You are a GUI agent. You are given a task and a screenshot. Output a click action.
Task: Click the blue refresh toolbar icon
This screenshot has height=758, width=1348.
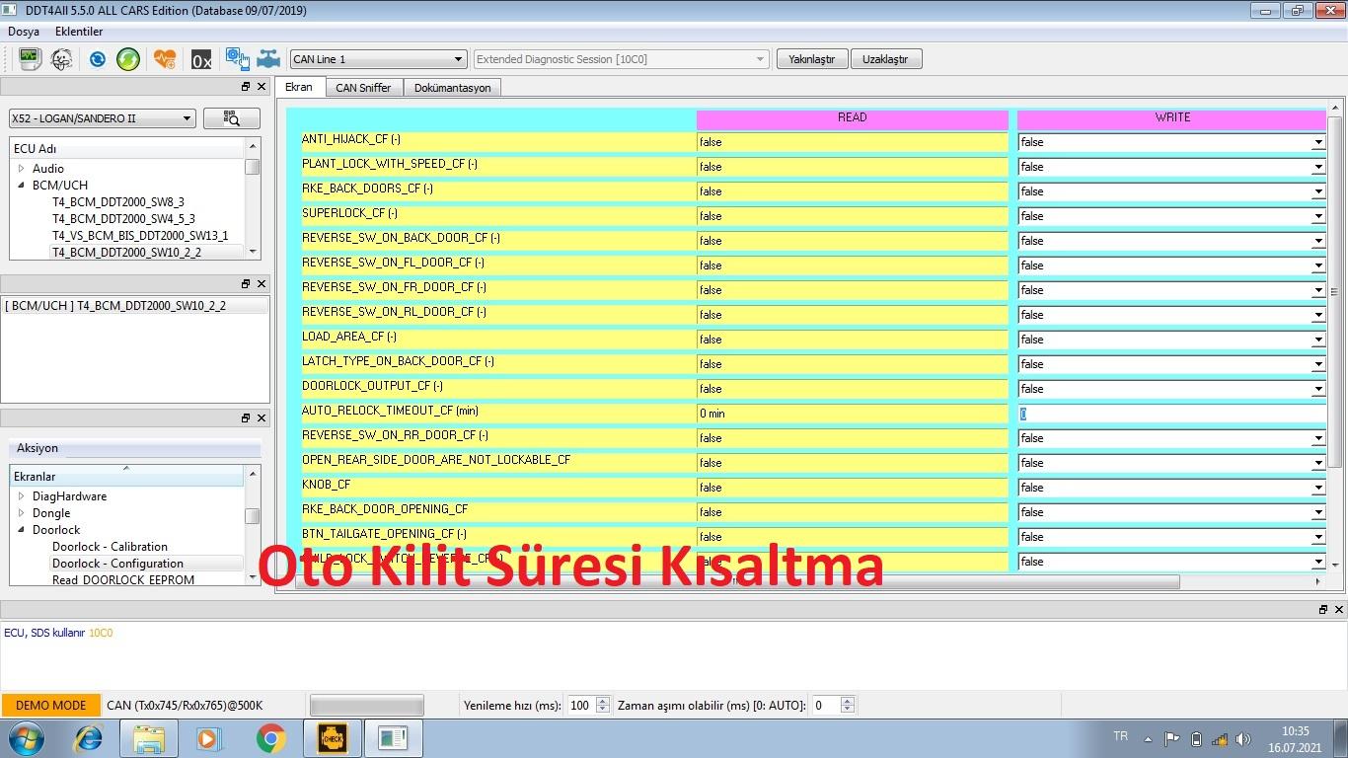point(97,59)
